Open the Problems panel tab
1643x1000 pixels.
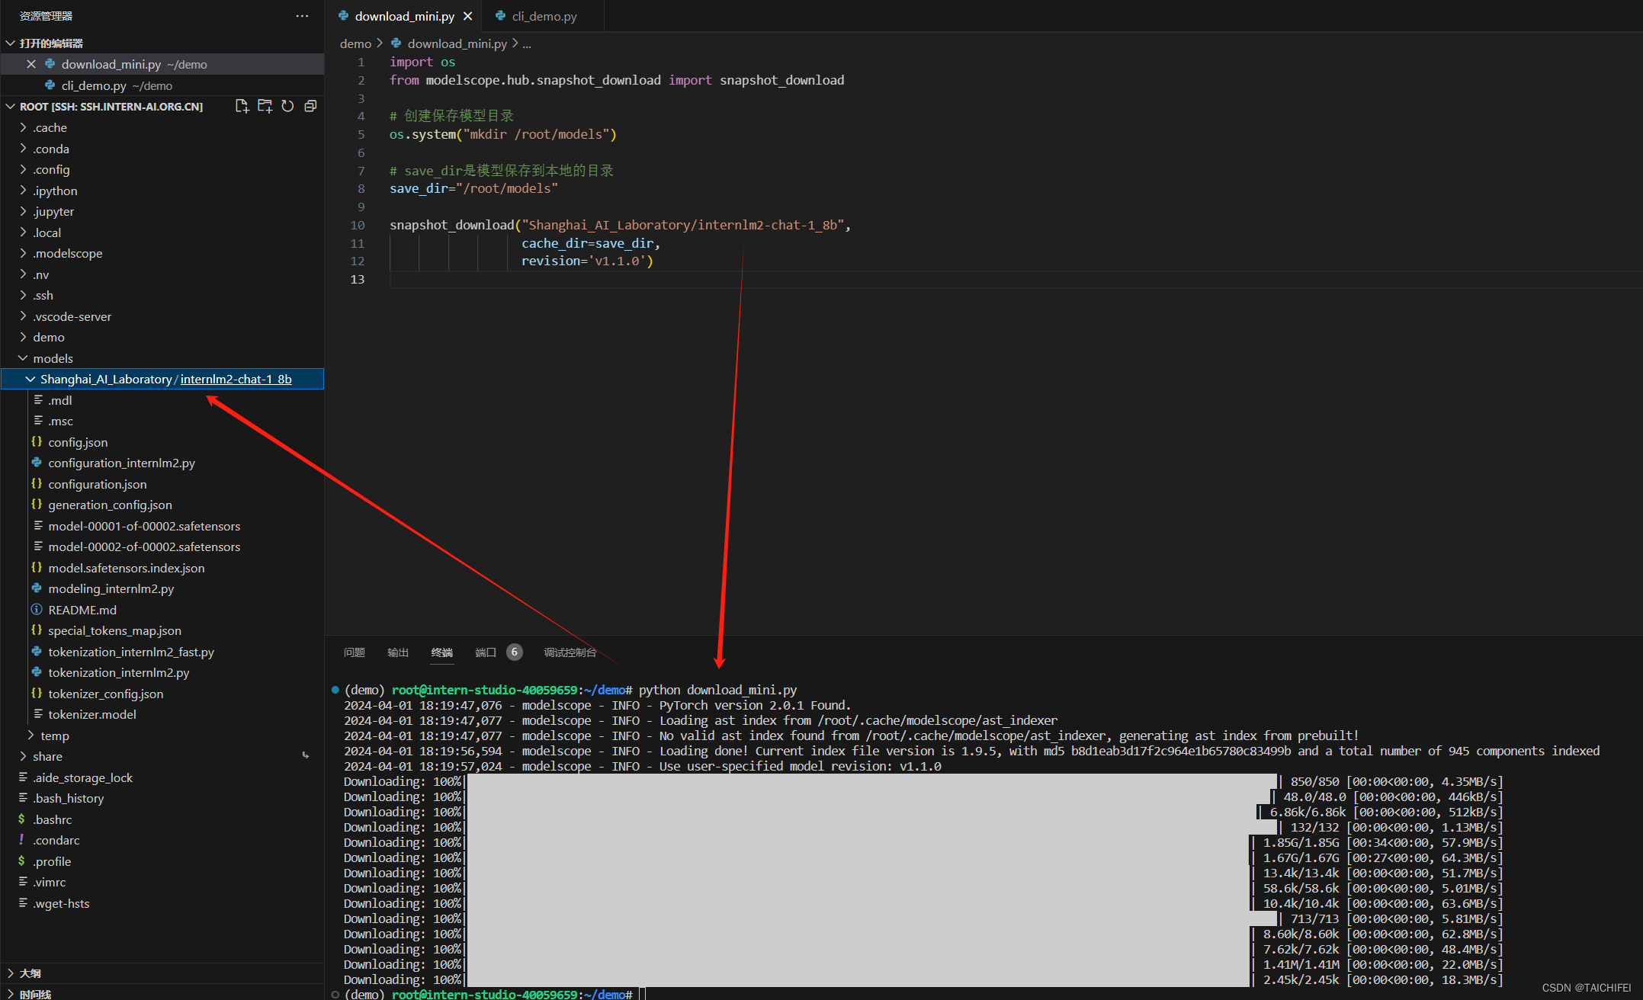(x=355, y=652)
